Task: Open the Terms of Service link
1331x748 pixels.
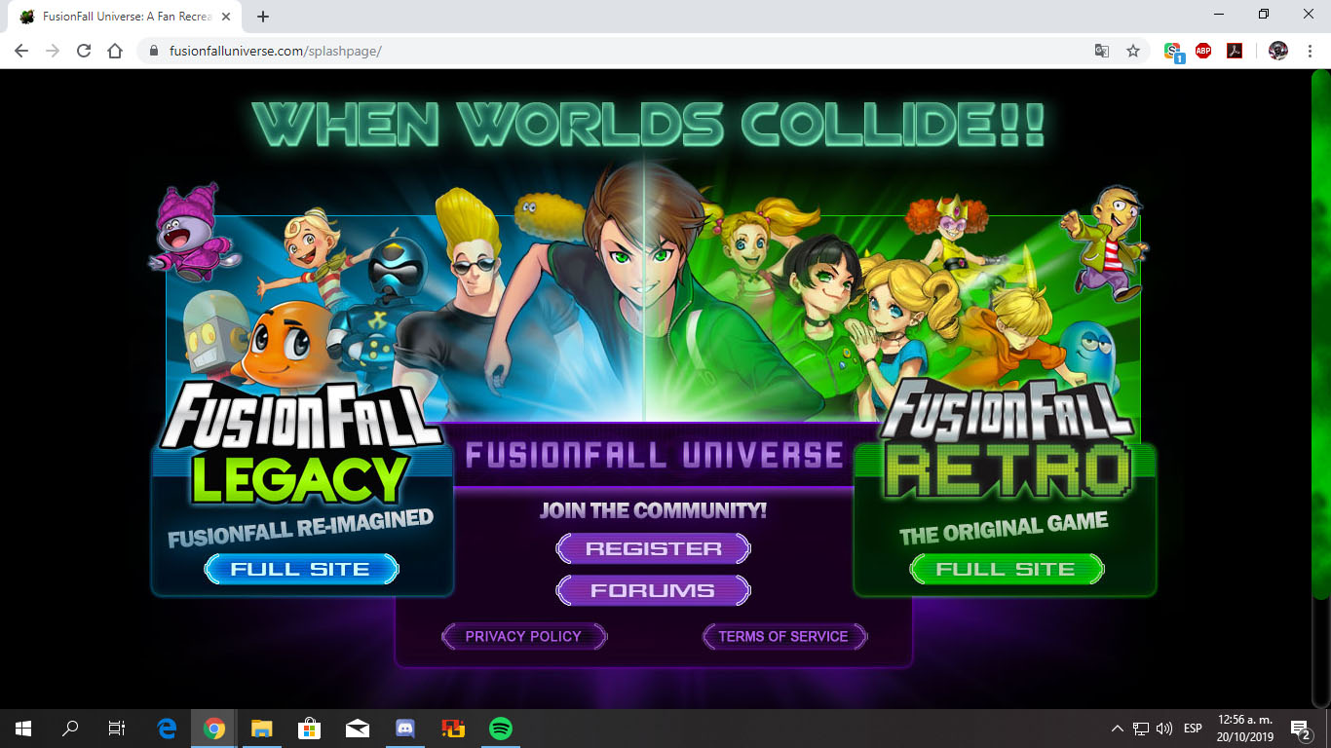Action: pos(784,637)
